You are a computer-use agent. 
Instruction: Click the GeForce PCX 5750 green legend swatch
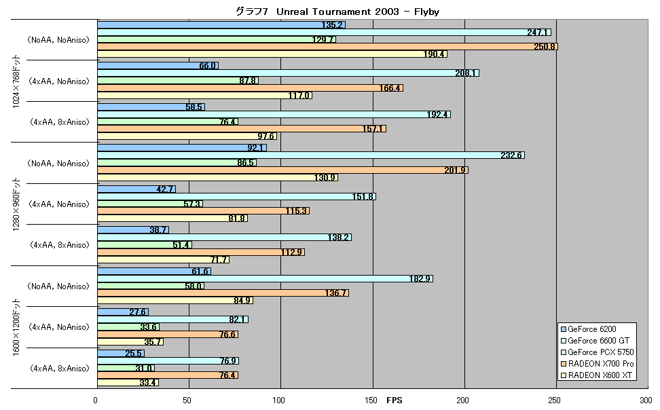[x=563, y=352]
